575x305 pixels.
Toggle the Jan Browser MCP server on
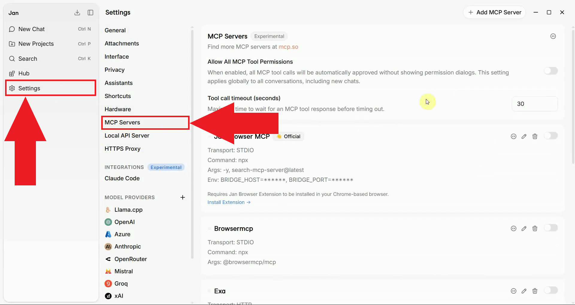point(551,136)
